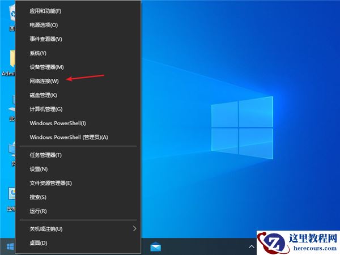
Task: Choose 系统(Y) in the menu
Action: 78,53
